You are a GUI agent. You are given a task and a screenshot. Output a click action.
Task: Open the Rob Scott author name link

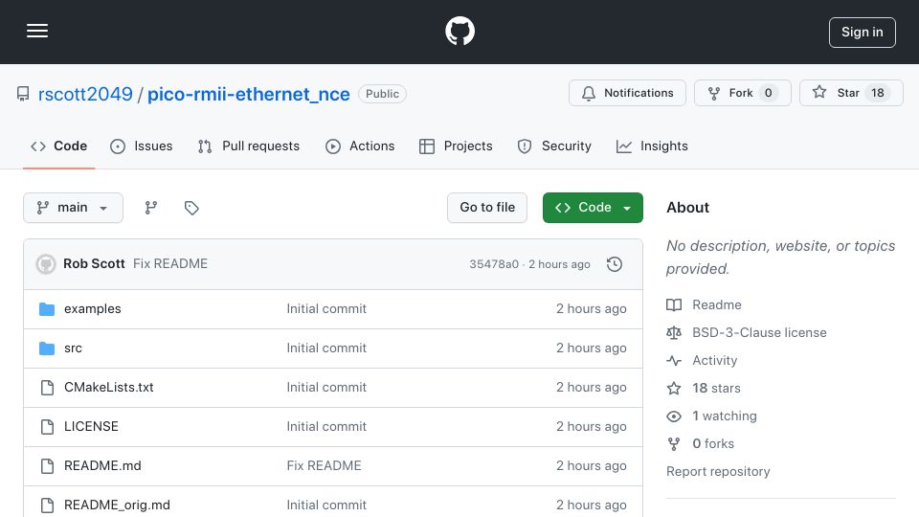click(x=94, y=264)
